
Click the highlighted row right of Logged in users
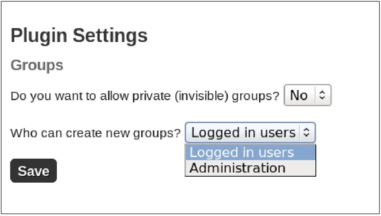[304, 153]
